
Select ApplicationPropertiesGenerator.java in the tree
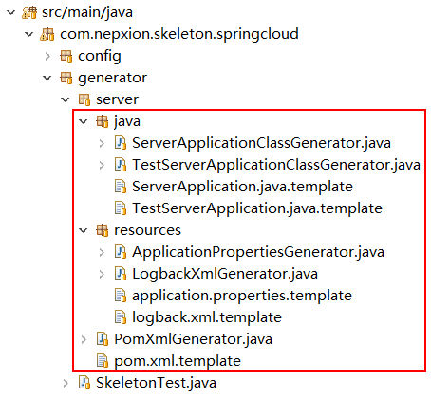click(258, 252)
